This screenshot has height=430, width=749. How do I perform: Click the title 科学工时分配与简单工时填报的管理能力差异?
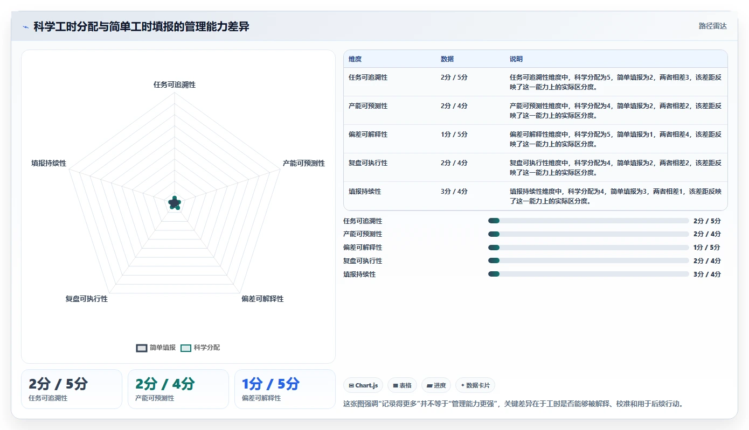click(x=141, y=27)
